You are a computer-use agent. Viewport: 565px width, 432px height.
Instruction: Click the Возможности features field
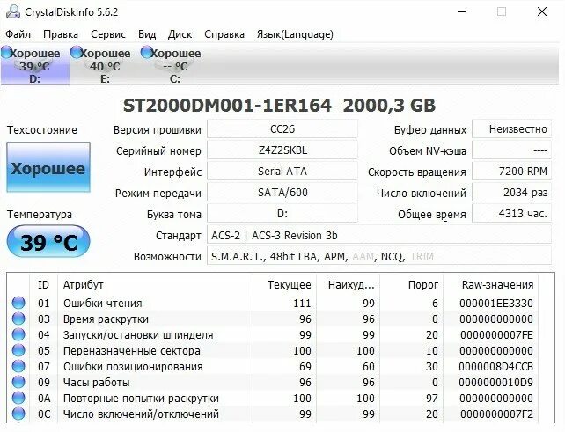pyautogui.click(x=379, y=256)
